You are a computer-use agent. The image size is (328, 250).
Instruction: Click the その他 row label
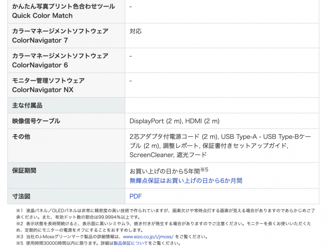pos(21,137)
